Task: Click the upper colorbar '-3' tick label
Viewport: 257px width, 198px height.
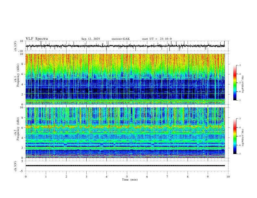Action: (239, 65)
